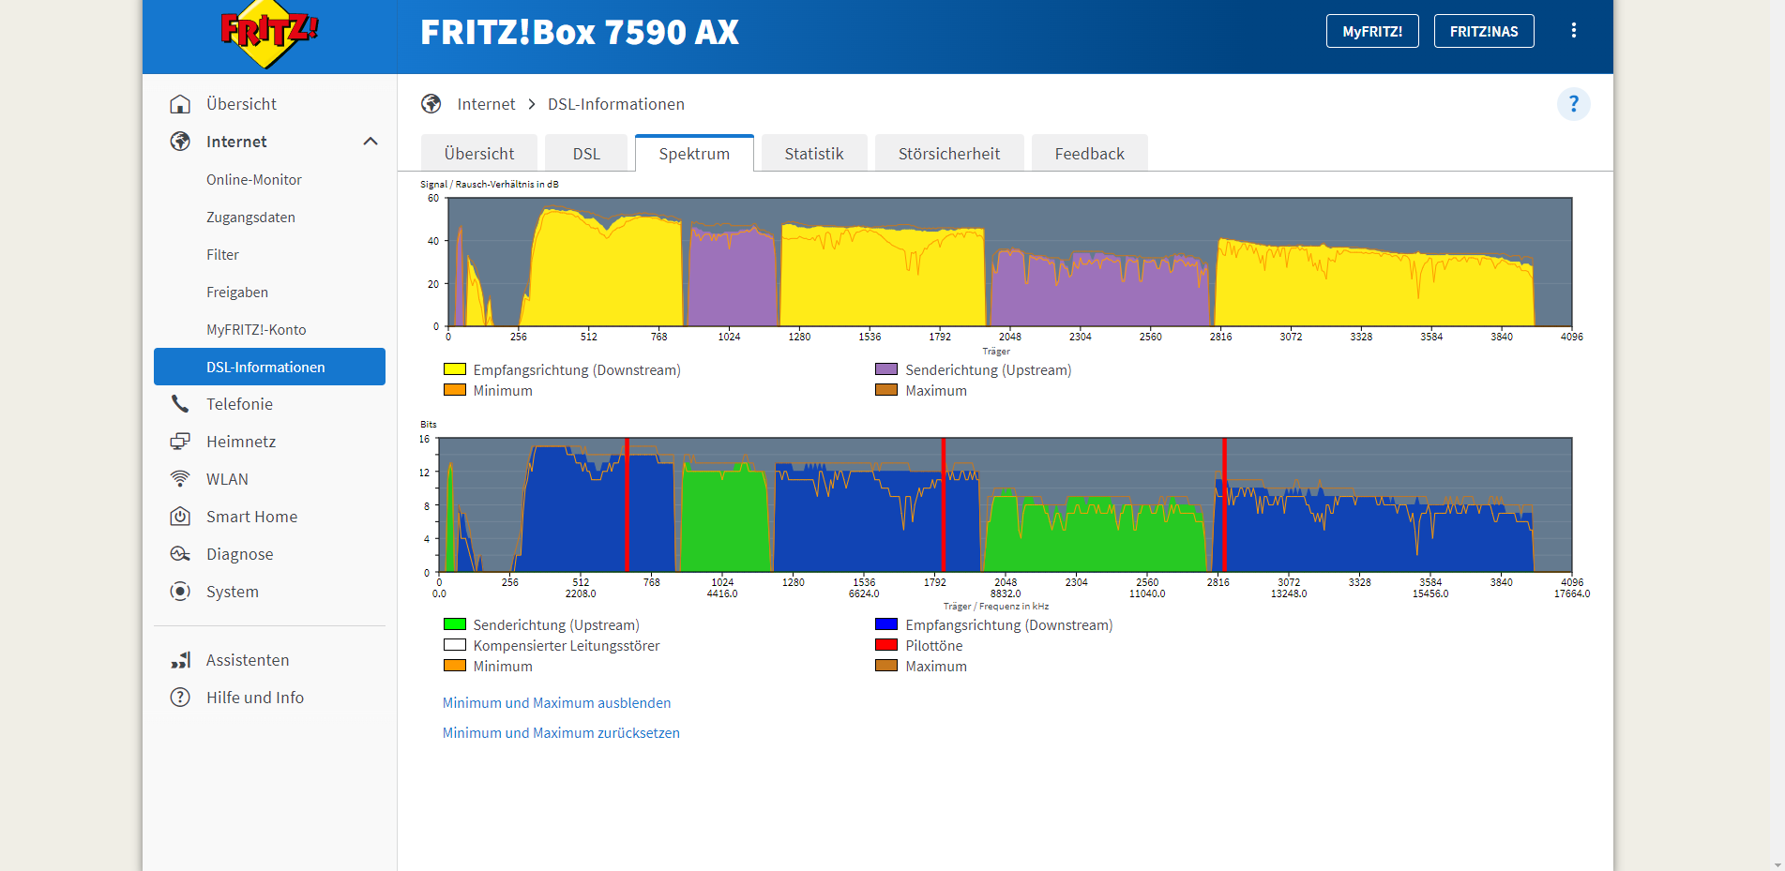The width and height of the screenshot is (1785, 871).
Task: Click yellow Empfangsrichtung (Downstream) swatch
Action: [455, 369]
